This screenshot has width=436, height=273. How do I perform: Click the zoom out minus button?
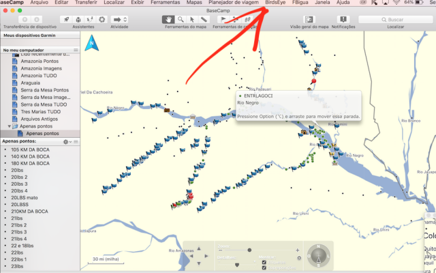[221, 250]
